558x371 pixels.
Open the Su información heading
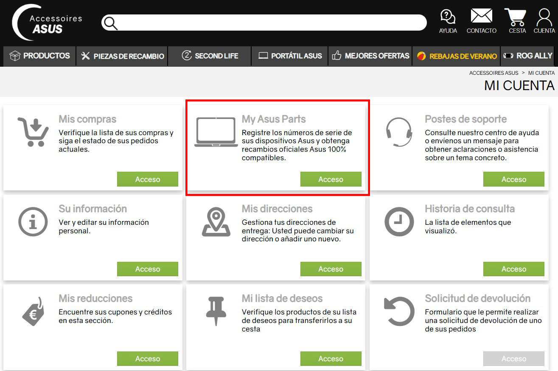(x=93, y=209)
